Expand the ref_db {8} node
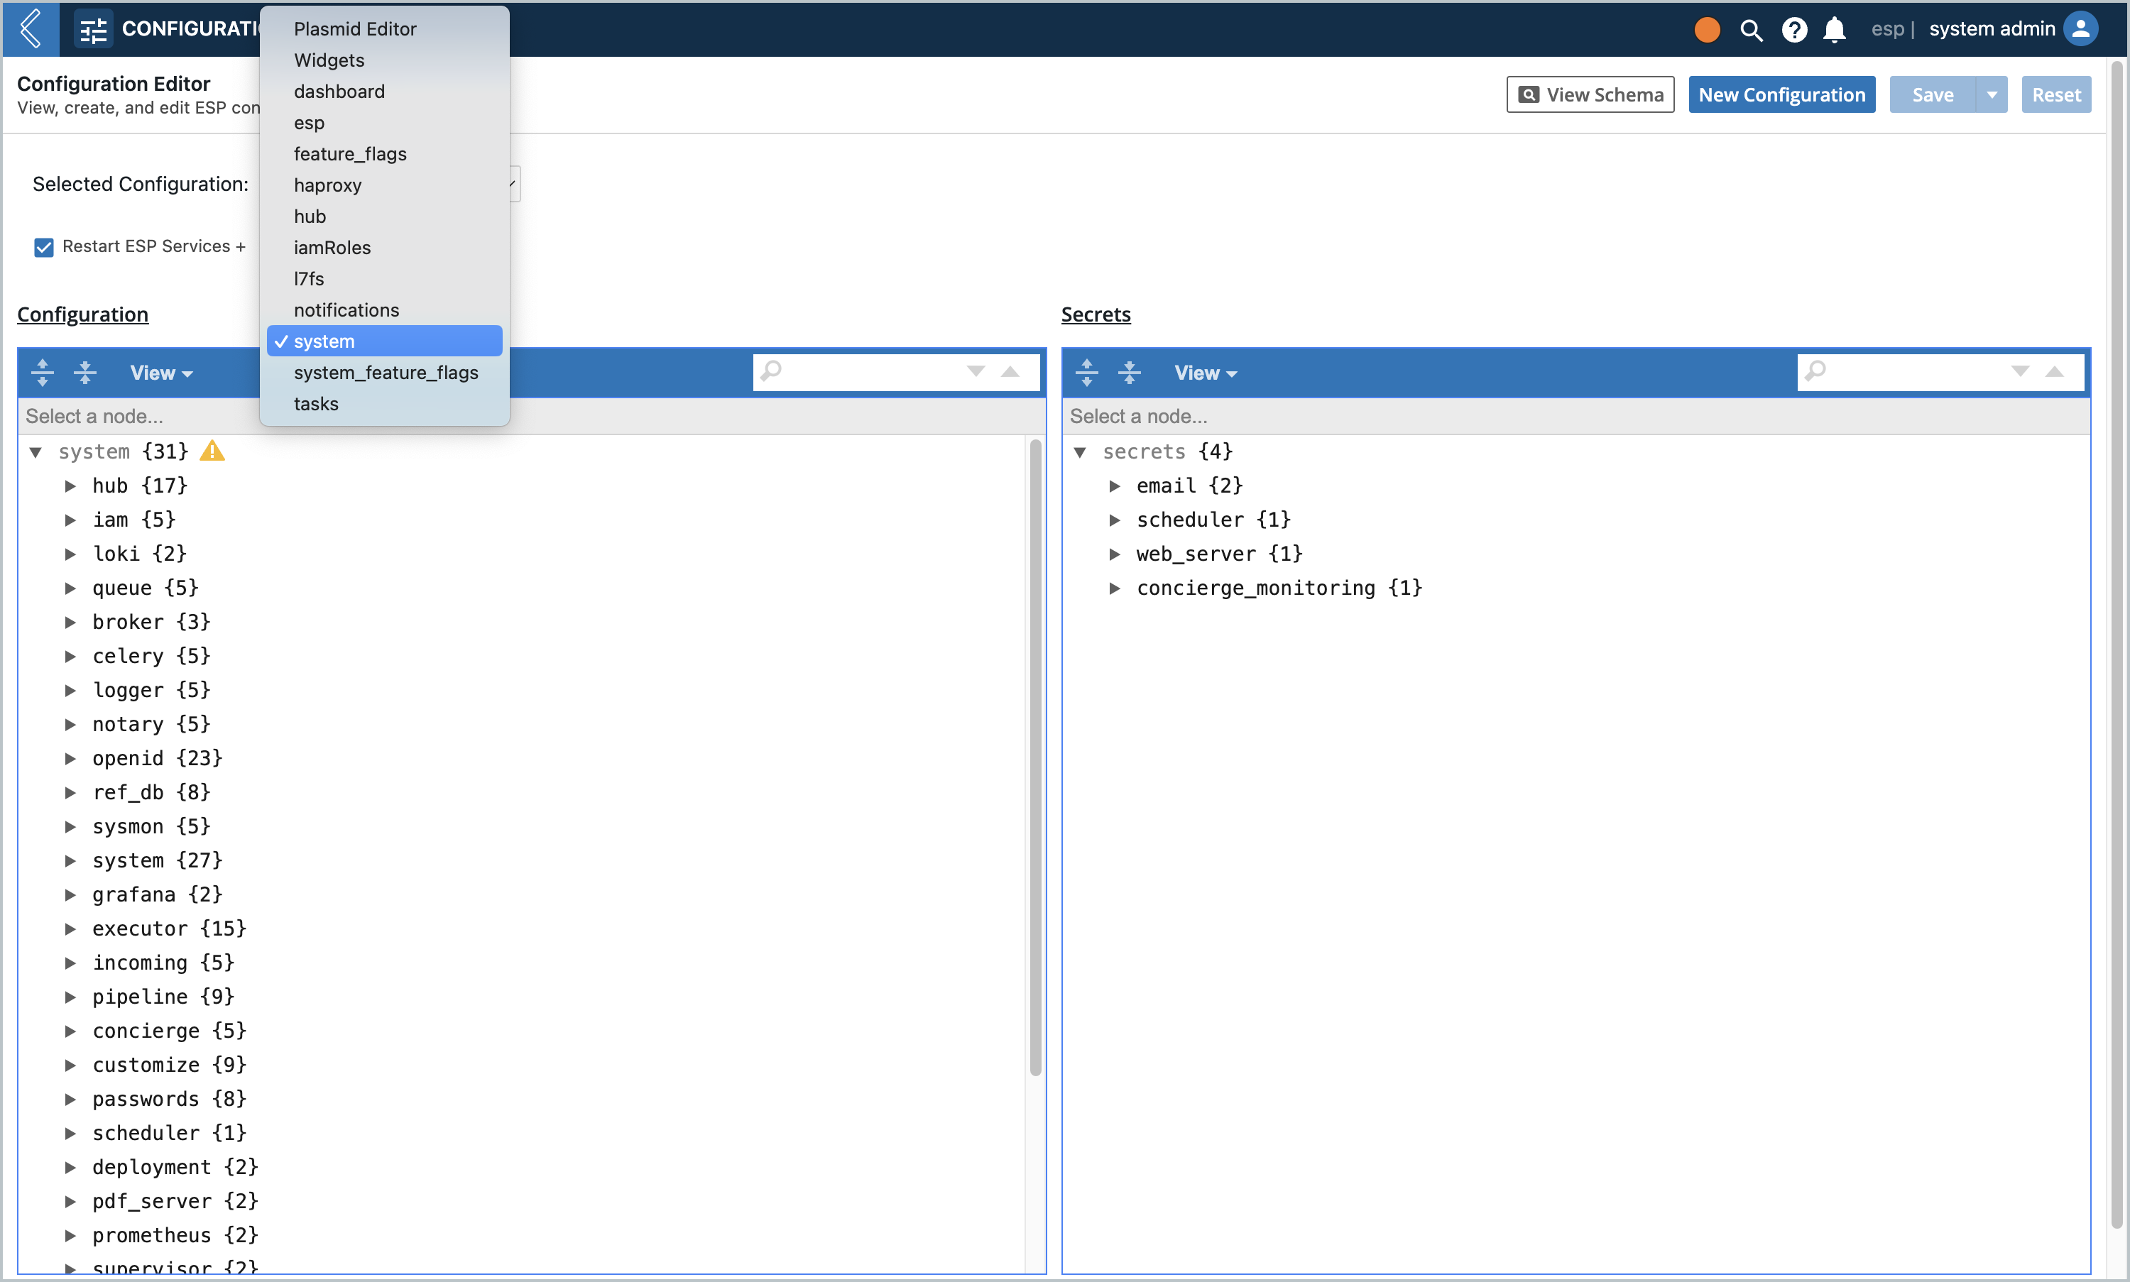Viewport: 2130px width, 1282px height. coord(70,792)
